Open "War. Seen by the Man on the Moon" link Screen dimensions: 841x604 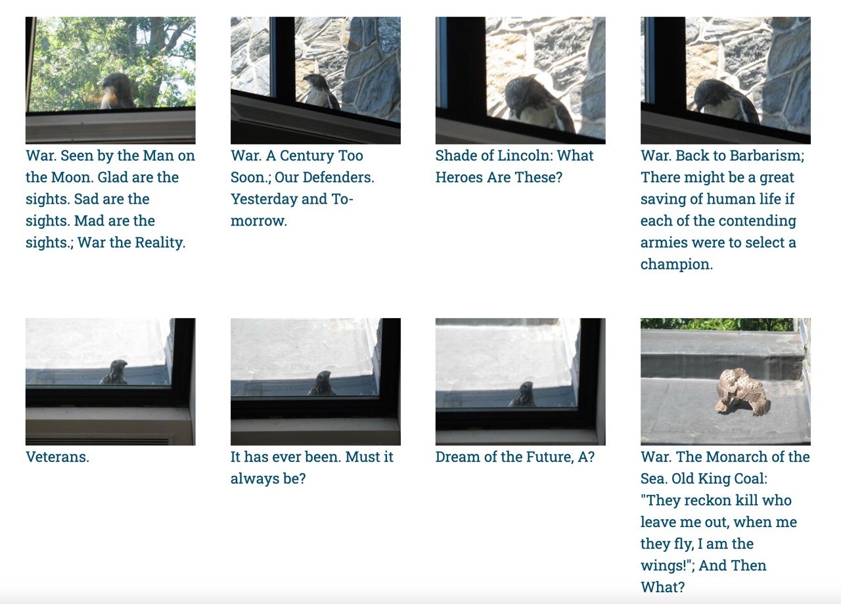tap(110, 199)
